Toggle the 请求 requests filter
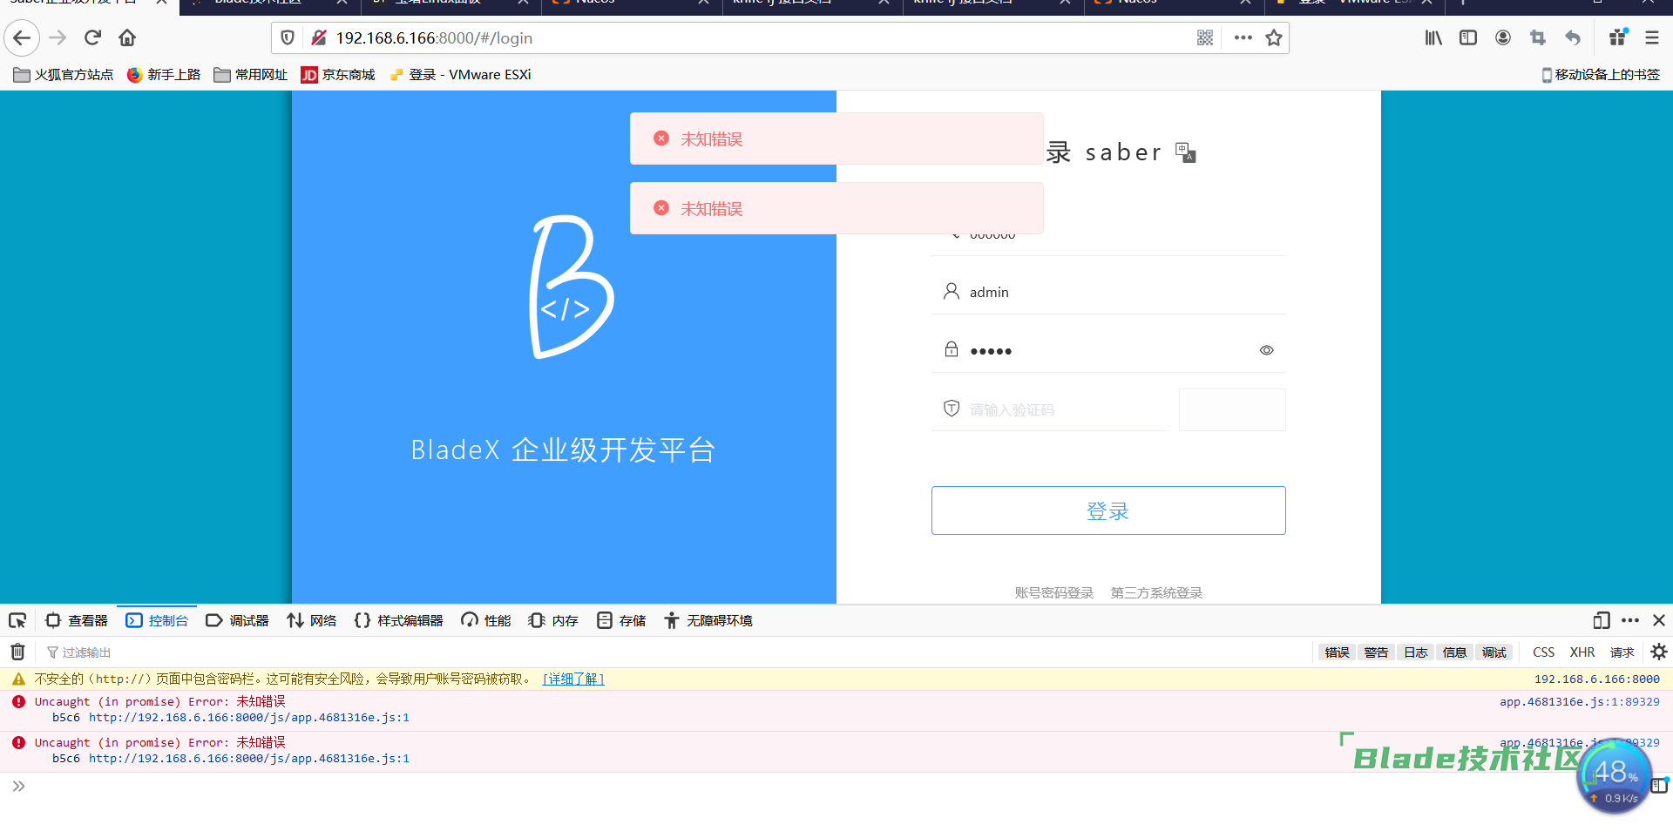The width and height of the screenshot is (1673, 838). coord(1622,652)
